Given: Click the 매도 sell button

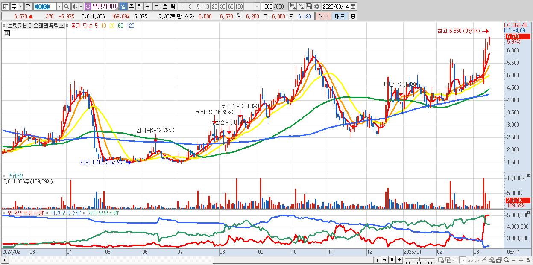Looking at the screenshot, I should pos(340,16).
